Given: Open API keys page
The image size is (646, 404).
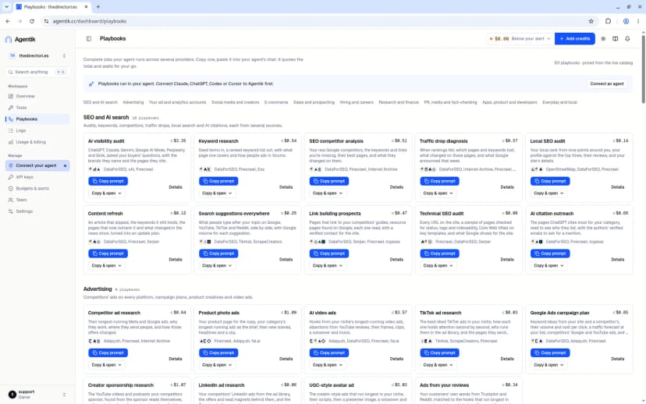Looking at the screenshot, I should point(37,177).
